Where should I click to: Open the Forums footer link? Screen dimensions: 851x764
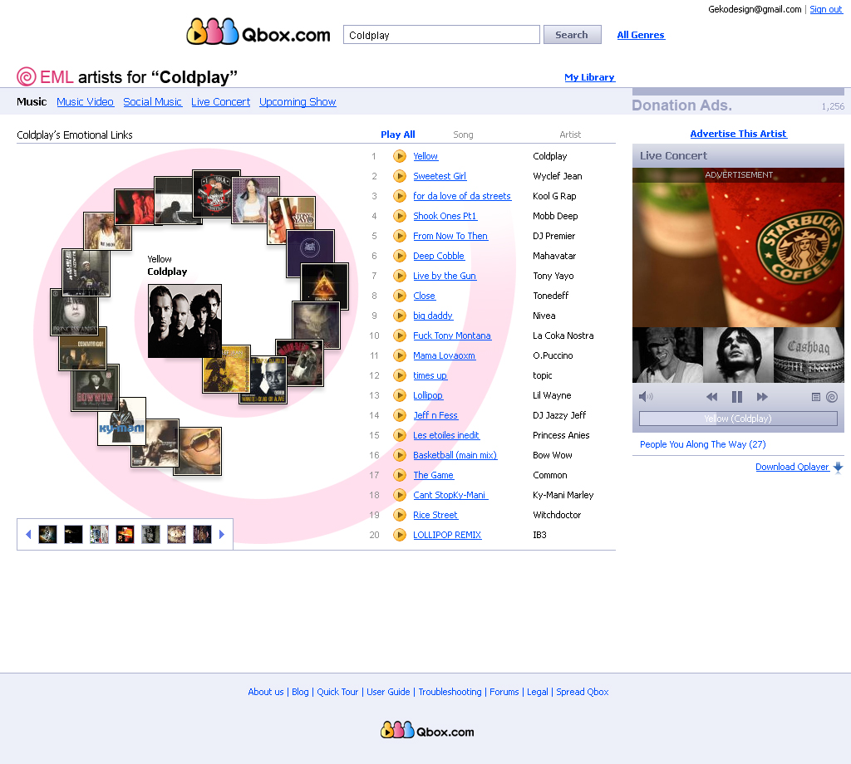(x=504, y=692)
